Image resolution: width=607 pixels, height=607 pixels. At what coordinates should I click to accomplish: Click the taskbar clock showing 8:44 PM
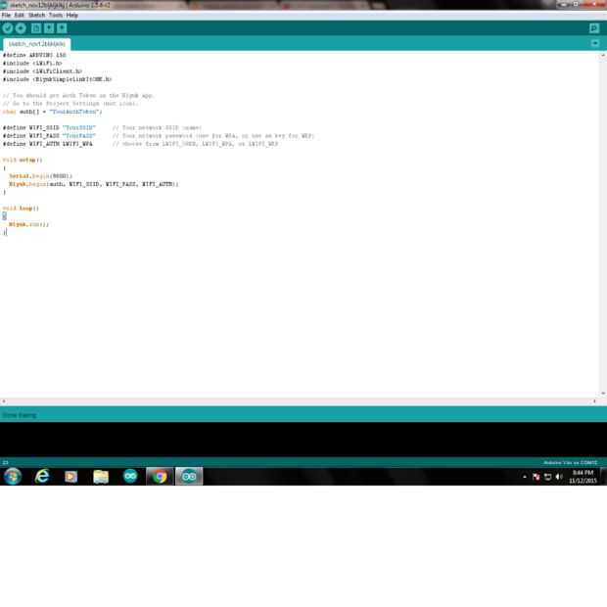click(583, 477)
